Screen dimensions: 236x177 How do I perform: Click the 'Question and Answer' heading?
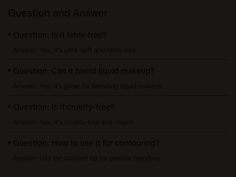click(x=58, y=13)
